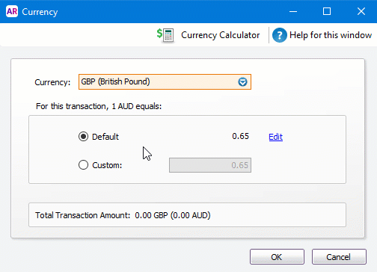The width and height of the screenshot is (377, 272).
Task: Click the Currency Calculator text label
Action: pyautogui.click(x=221, y=35)
